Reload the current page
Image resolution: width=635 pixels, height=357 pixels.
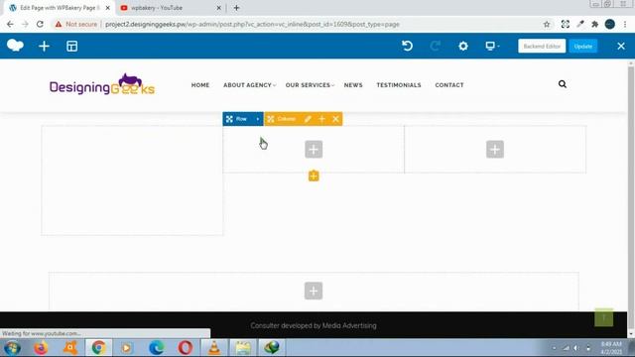point(40,24)
